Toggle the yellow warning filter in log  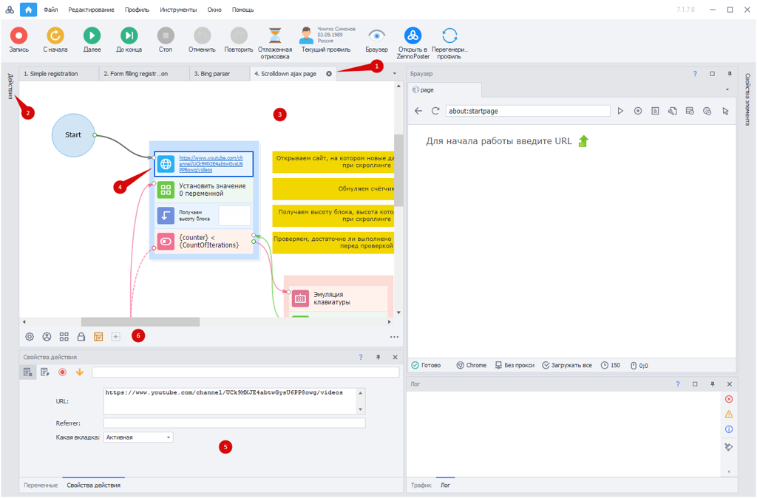tap(728, 415)
